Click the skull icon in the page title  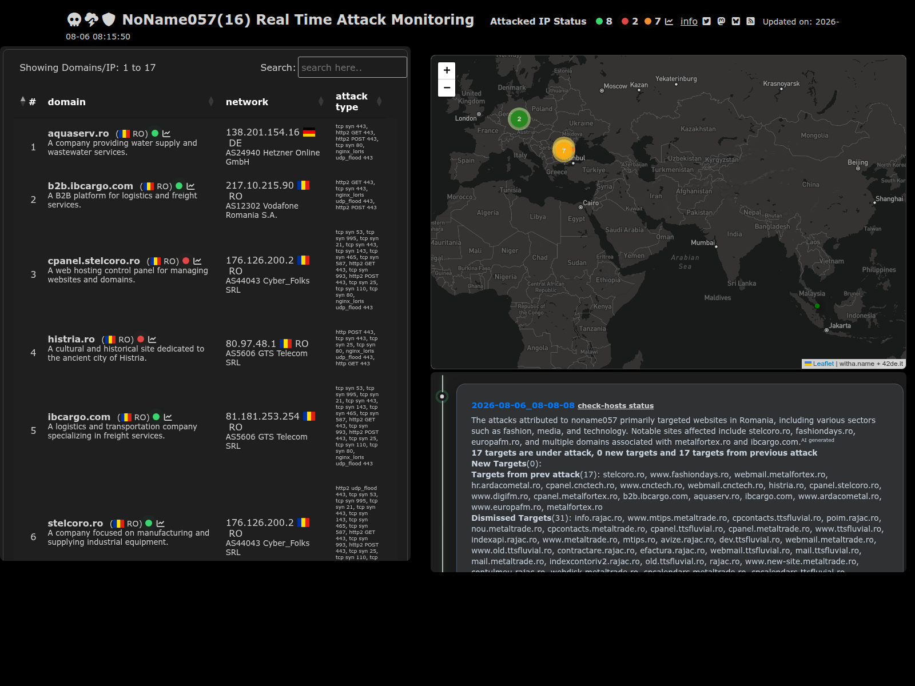click(x=74, y=20)
